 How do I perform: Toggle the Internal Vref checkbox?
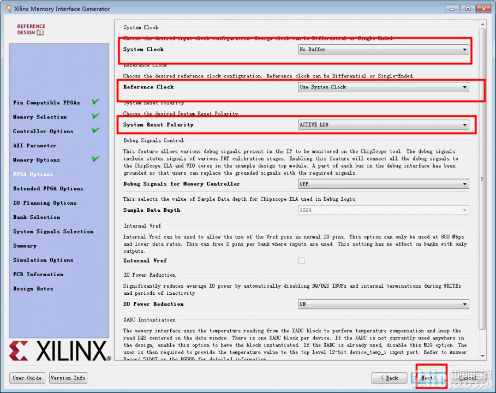[x=301, y=261]
